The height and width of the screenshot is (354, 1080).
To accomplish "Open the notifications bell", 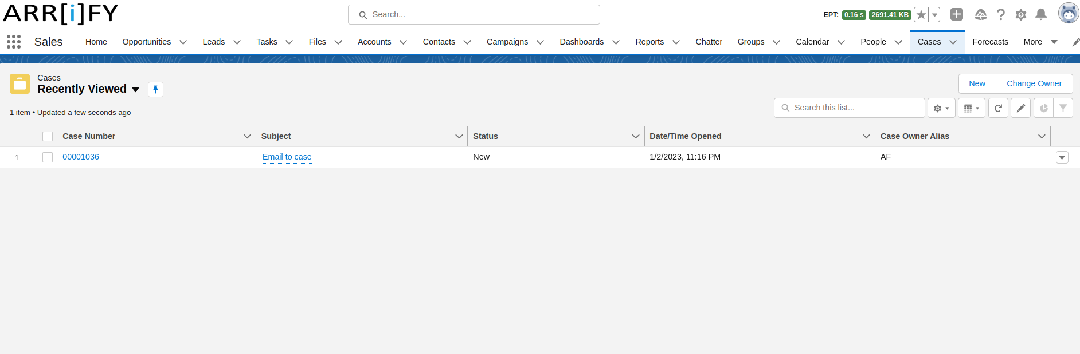I will (x=1041, y=14).
